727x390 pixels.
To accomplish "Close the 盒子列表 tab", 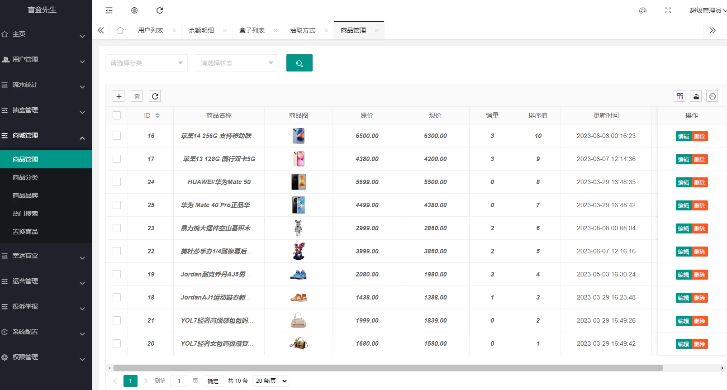I will [x=276, y=30].
